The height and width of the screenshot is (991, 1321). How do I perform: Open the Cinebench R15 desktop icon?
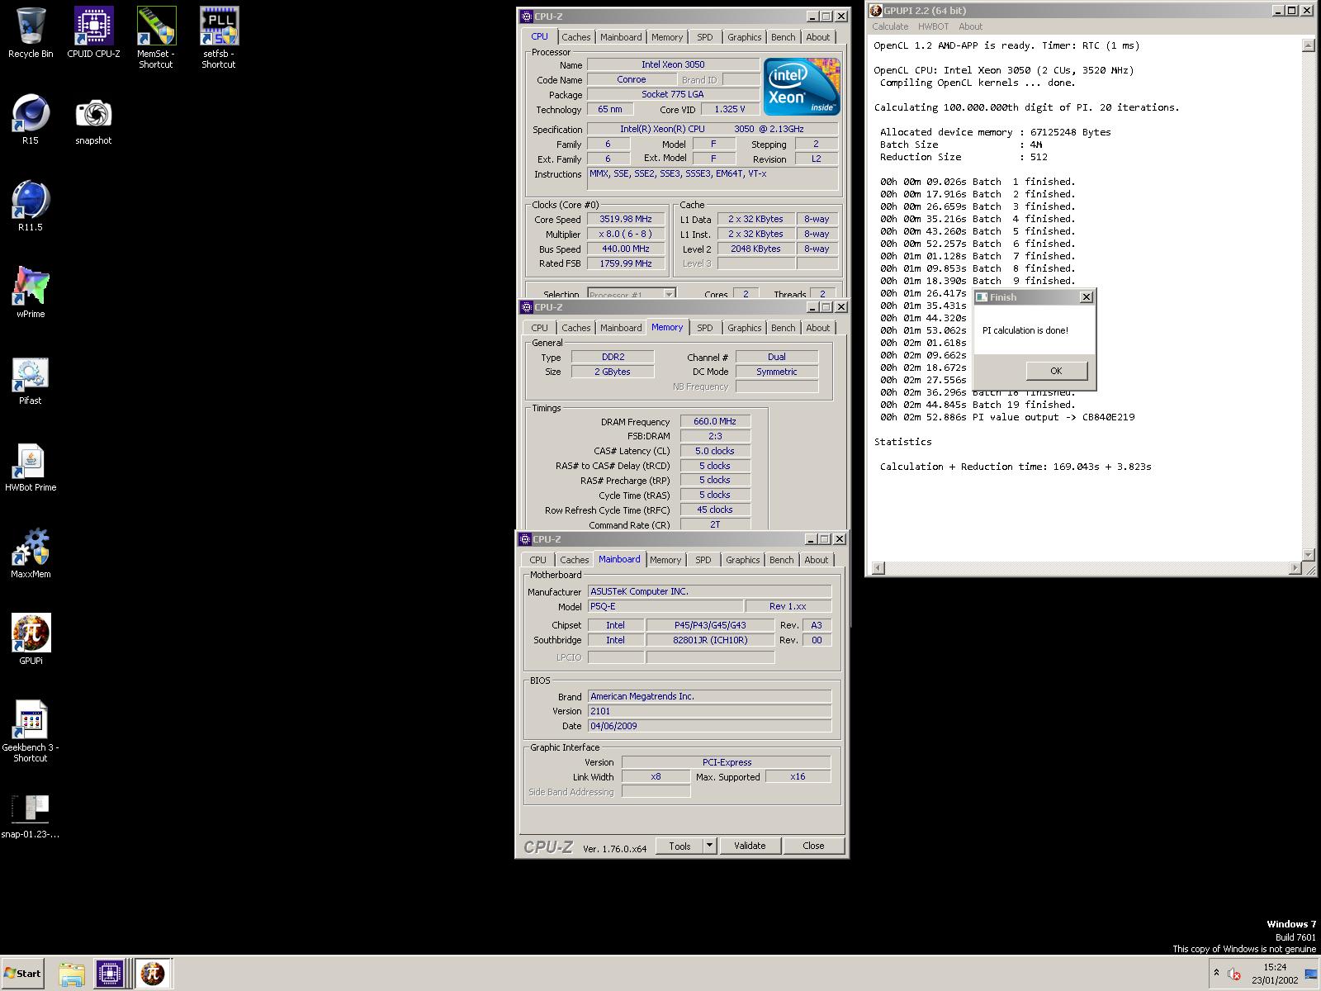pyautogui.click(x=31, y=113)
